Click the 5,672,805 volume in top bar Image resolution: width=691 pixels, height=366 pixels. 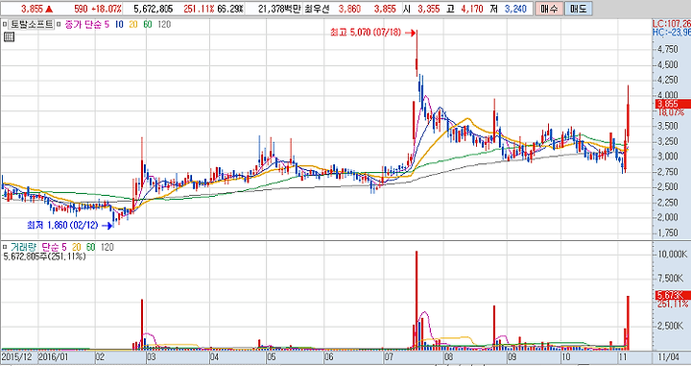tap(154, 9)
